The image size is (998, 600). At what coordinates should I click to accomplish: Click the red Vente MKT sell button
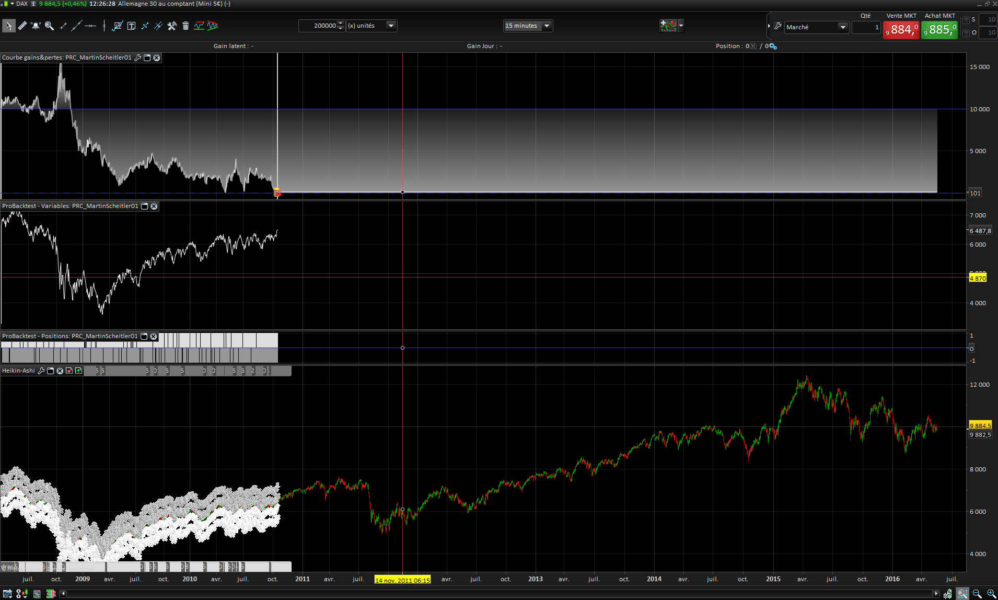point(901,30)
